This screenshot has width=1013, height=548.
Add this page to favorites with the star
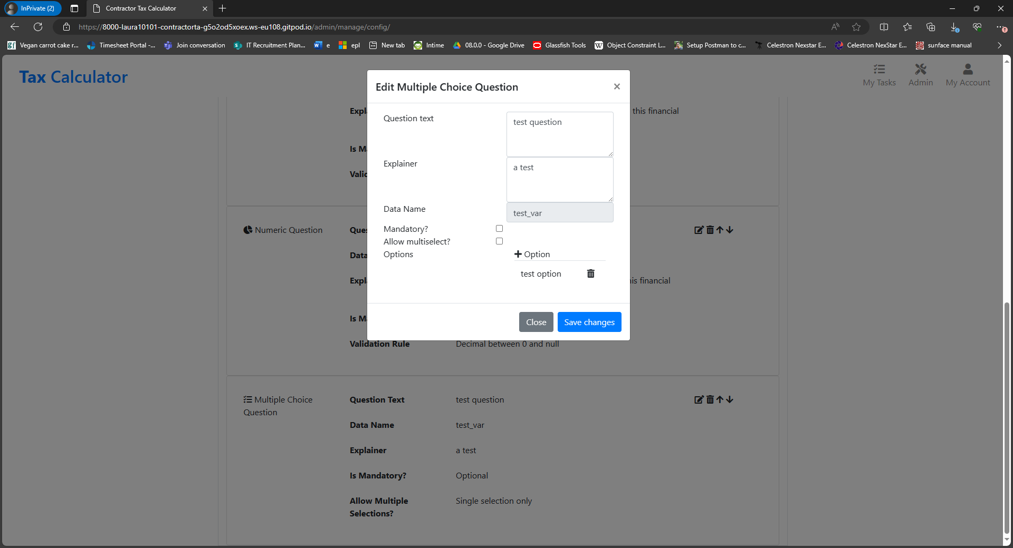click(856, 27)
